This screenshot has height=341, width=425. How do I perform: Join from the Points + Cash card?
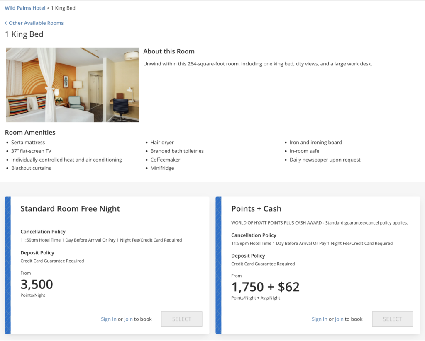point(339,319)
